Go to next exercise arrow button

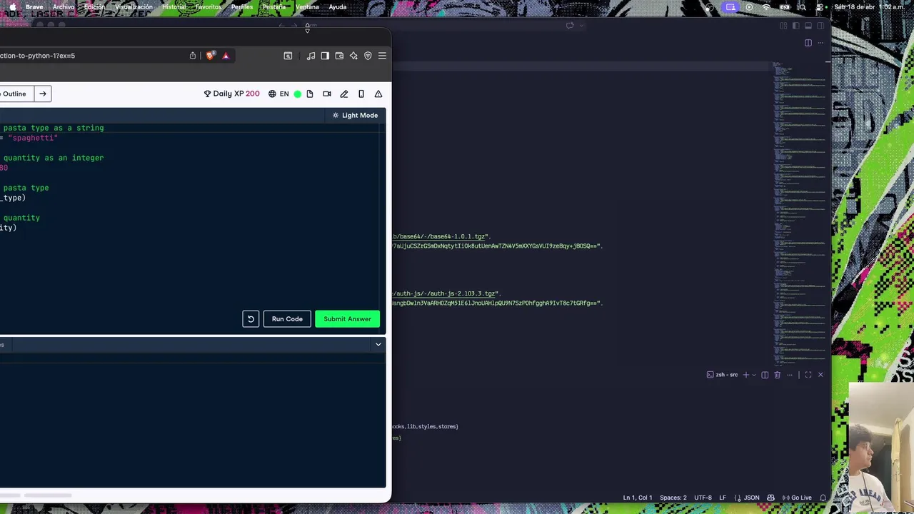coord(43,94)
